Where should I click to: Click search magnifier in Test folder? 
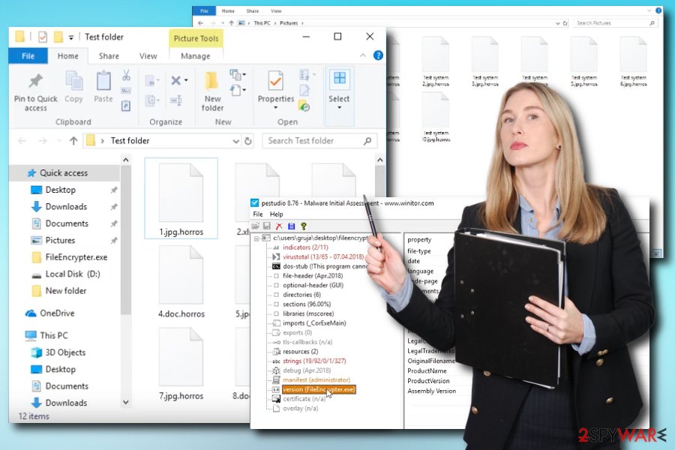[x=367, y=141]
